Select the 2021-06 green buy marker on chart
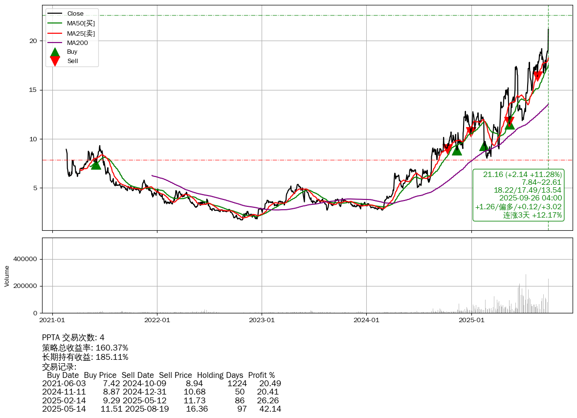Viewport: 577px width, 418px height. point(96,164)
